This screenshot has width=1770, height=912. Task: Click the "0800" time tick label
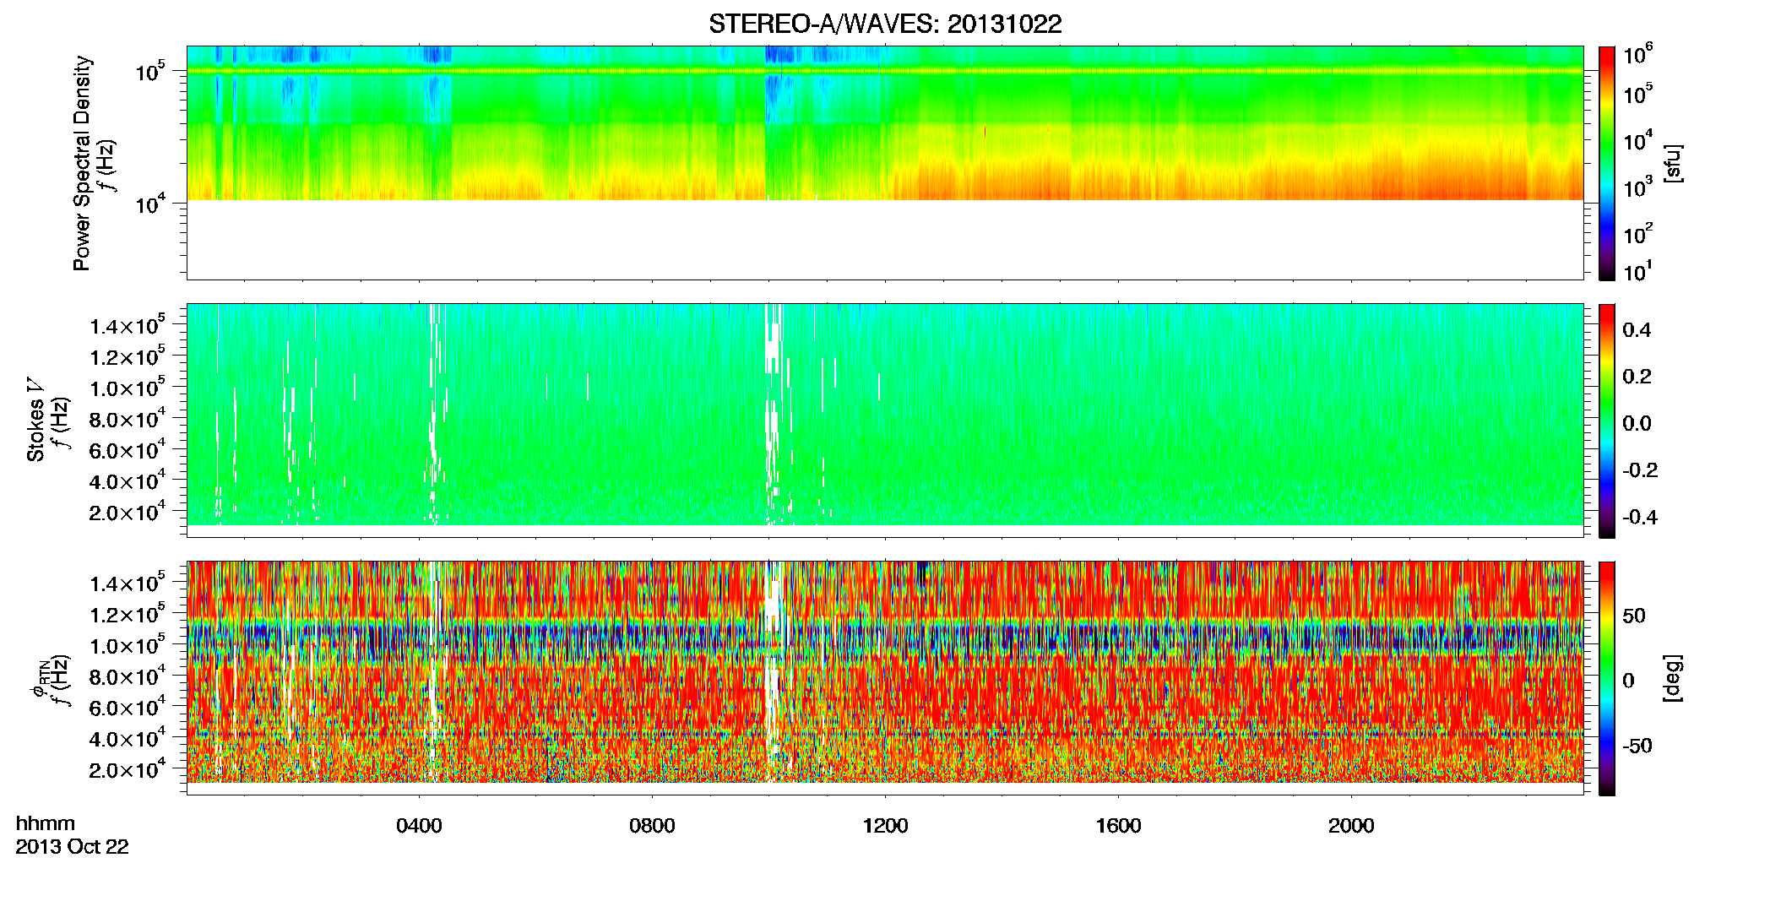[652, 826]
